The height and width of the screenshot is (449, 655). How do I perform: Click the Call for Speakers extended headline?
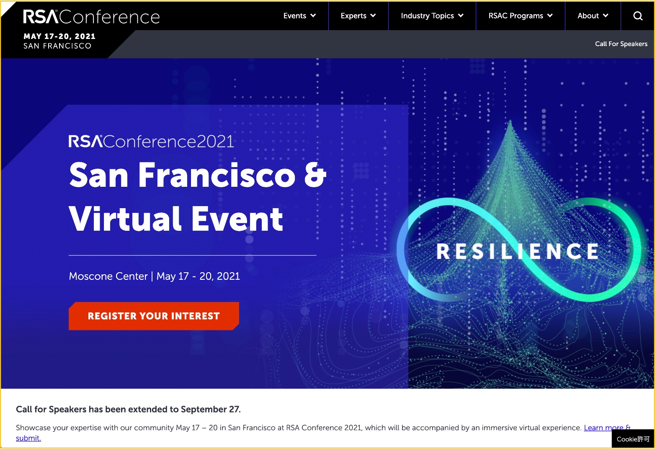128,409
